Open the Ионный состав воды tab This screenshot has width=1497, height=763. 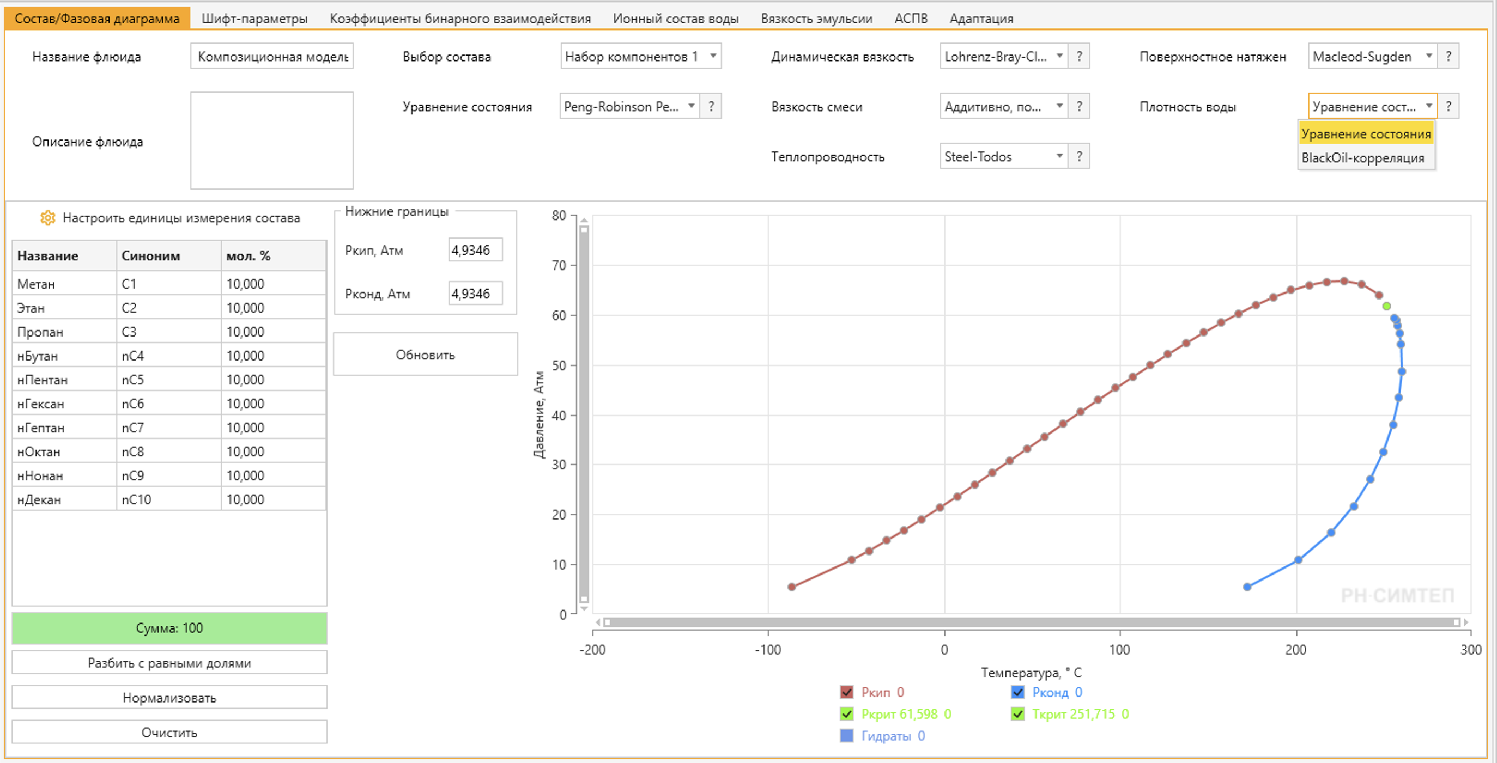676,19
